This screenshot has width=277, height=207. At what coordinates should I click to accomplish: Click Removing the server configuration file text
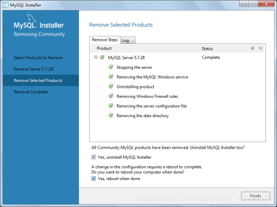[x=151, y=106]
